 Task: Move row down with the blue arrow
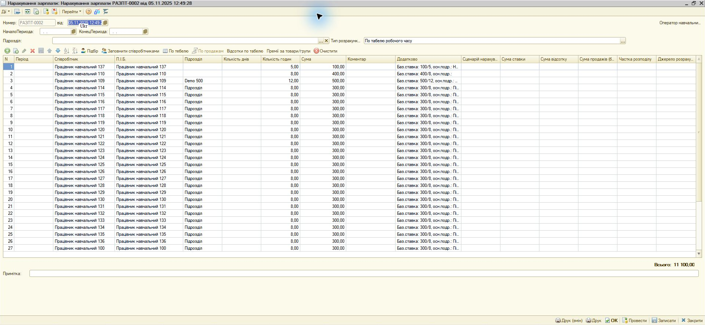tap(58, 51)
